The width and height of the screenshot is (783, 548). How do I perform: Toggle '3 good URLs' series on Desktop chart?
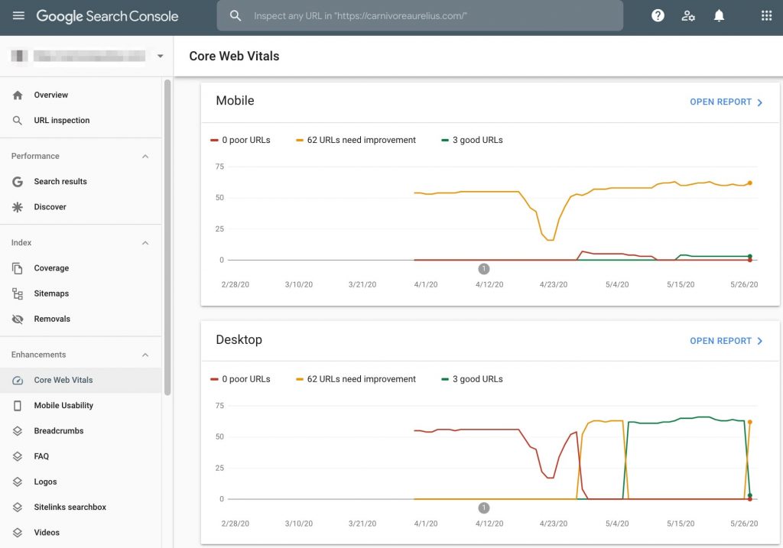click(x=472, y=378)
